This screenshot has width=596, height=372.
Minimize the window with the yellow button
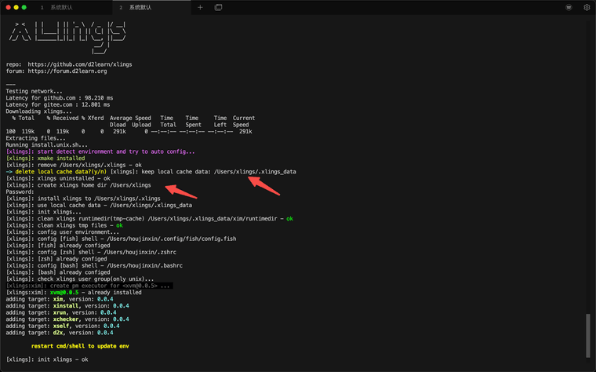point(16,7)
